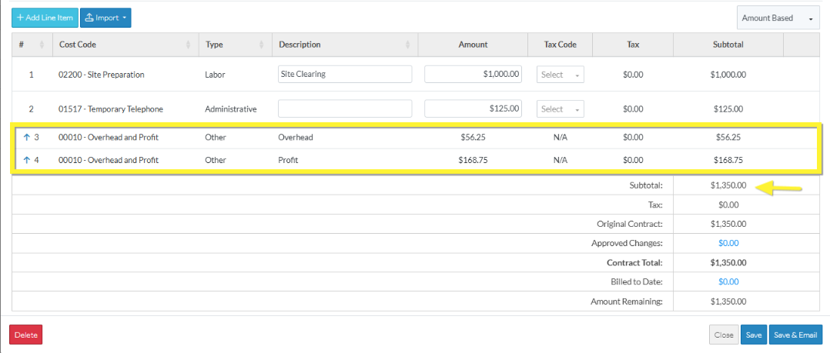Open the Import dropdown menu
This screenshot has height=353, width=830.
(x=105, y=18)
